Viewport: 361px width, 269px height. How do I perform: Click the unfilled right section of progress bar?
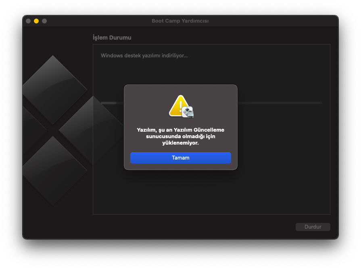280,103
